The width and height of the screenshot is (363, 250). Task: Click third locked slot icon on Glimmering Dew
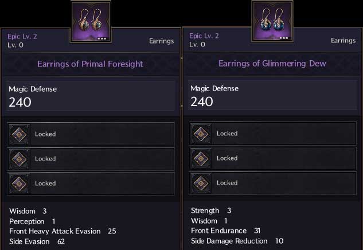tap(201, 183)
